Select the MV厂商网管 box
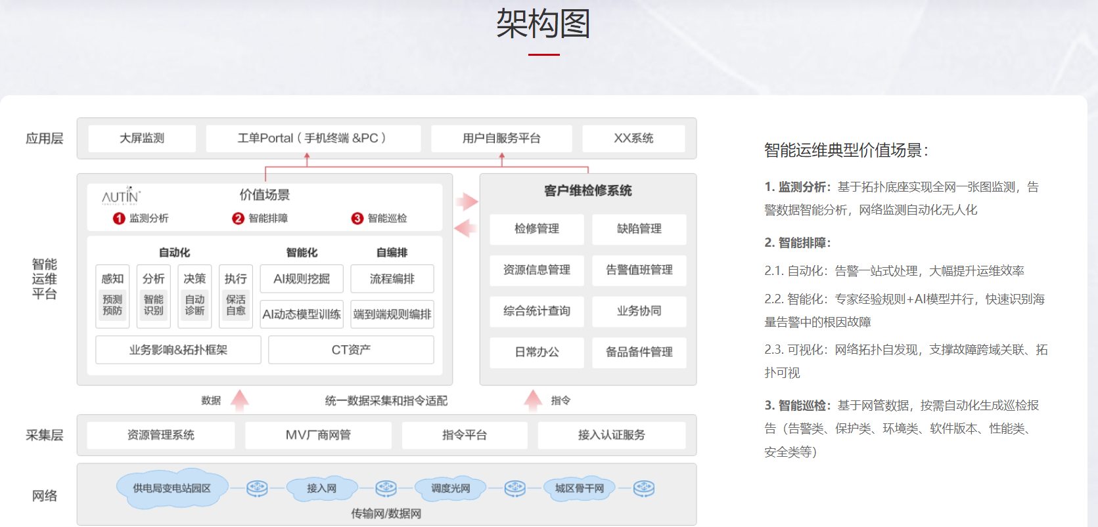Image resolution: width=1098 pixels, height=527 pixels. [318, 435]
